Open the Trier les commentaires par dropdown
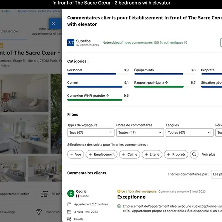The height and width of the screenshot is (222, 222). coord(217,174)
